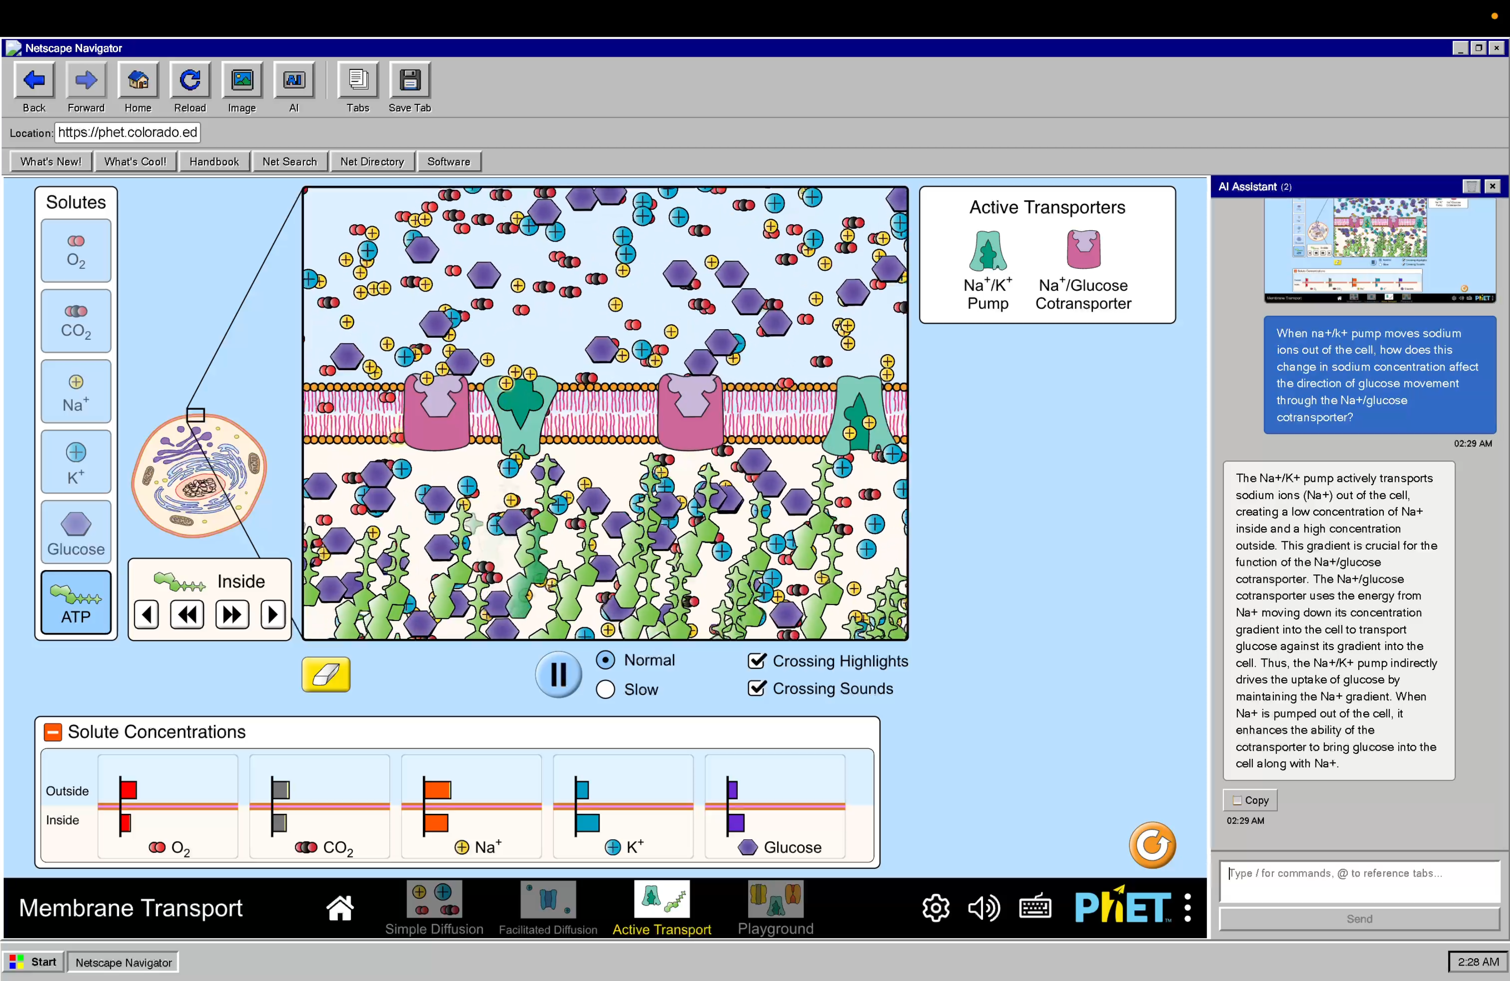Open the keyboard shortcuts icon
This screenshot has width=1510, height=981.
point(1035,907)
